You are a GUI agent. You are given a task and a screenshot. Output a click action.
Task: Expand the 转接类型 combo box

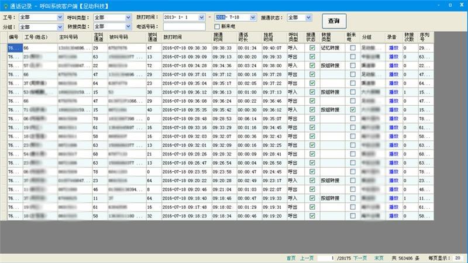(128, 27)
